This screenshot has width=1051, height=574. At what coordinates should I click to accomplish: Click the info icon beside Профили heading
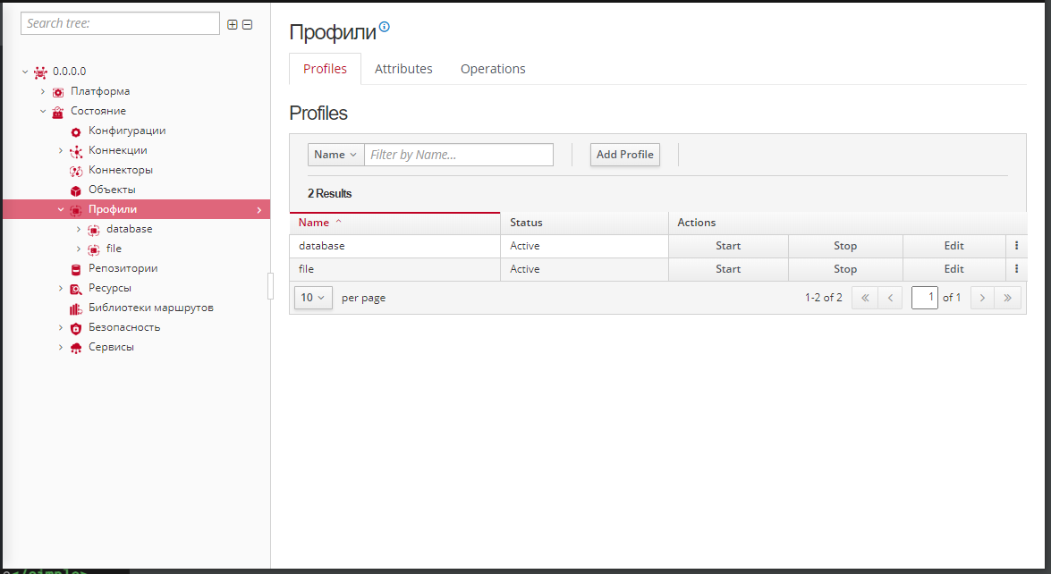(x=385, y=28)
